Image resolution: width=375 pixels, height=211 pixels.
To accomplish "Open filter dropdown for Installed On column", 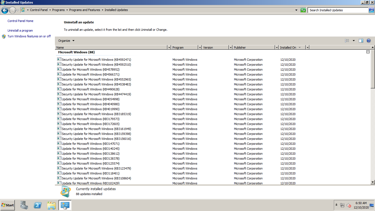I will tap(307, 48).
